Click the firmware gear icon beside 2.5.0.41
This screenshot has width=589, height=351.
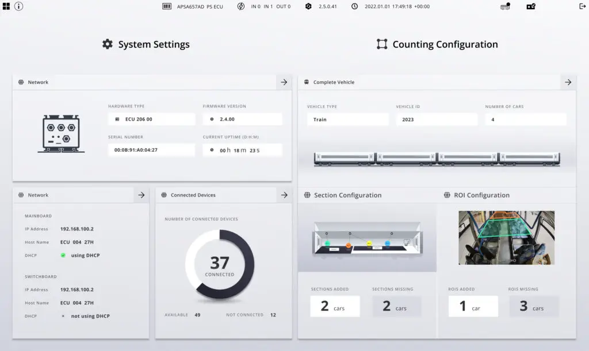point(308,6)
